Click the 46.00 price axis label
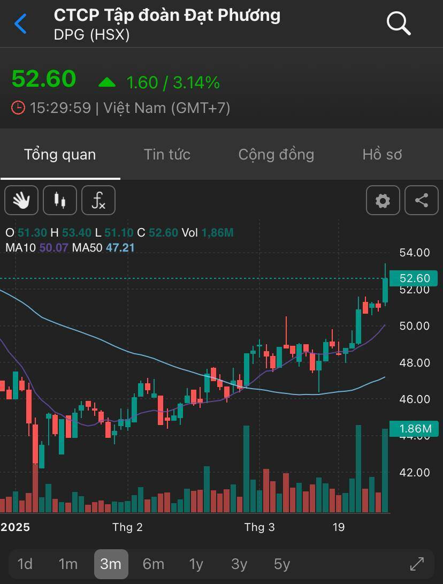This screenshot has height=584, width=443. (x=414, y=399)
